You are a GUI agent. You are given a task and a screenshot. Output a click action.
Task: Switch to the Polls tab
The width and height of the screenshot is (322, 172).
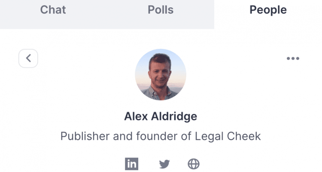click(x=161, y=9)
